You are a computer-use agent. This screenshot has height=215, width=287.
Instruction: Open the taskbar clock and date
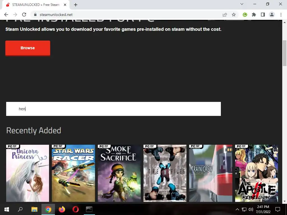click(x=263, y=209)
